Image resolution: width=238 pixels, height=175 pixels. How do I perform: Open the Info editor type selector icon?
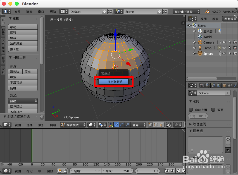[x=7, y=11]
